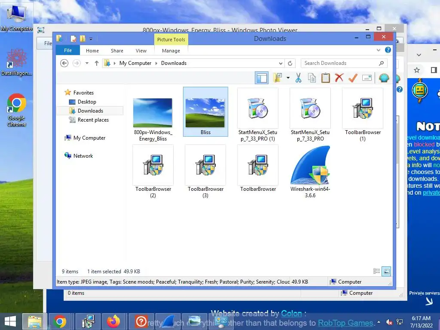This screenshot has height=330, width=440.
Task: Open Explorer help question mark icon
Action: coord(388,50)
